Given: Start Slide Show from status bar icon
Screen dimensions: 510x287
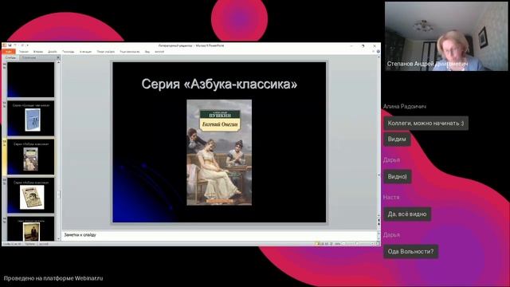Looking at the screenshot, I should coord(331,244).
